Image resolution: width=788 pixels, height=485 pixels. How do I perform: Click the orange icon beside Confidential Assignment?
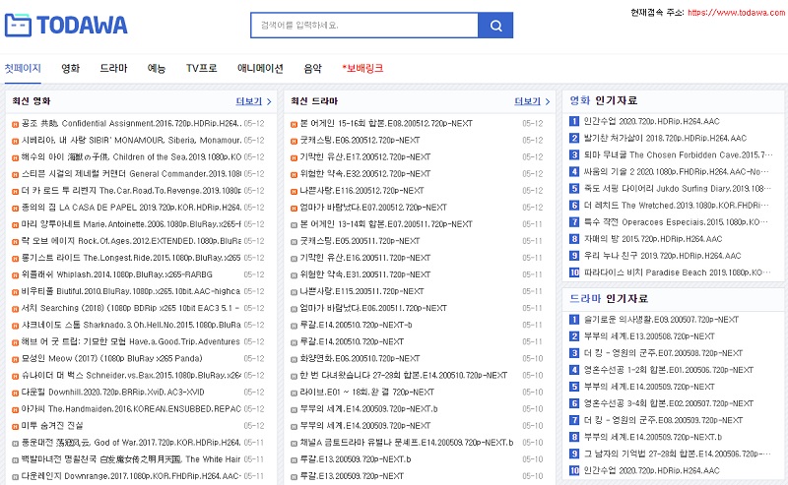click(15, 124)
